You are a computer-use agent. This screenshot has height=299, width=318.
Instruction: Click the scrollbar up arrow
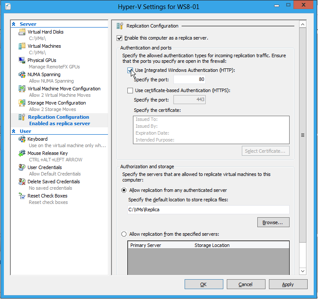[303, 25]
